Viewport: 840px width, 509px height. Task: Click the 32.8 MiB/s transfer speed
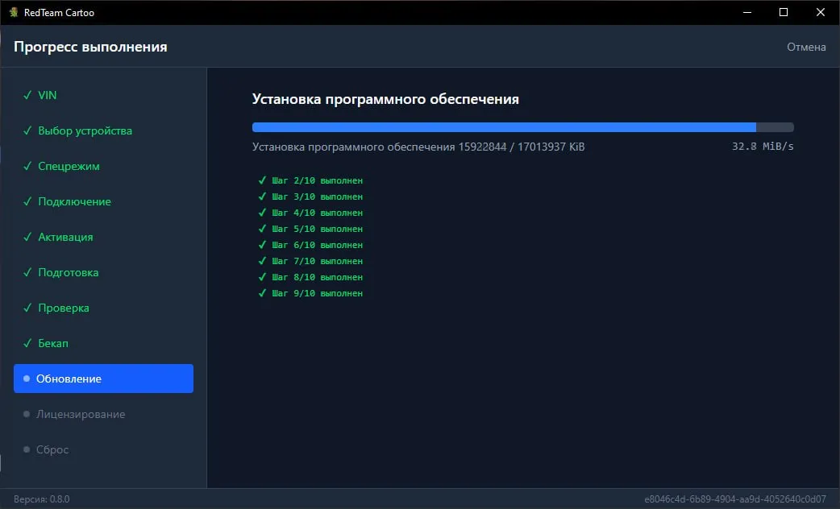[x=763, y=146]
